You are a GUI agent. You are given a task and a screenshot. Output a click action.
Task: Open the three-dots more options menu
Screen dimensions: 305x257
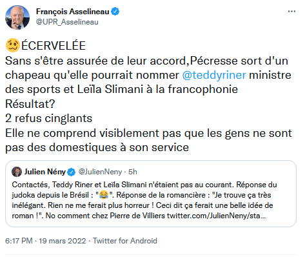[291, 12]
